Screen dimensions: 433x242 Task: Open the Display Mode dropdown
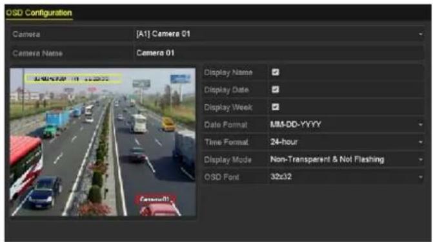[347, 160]
